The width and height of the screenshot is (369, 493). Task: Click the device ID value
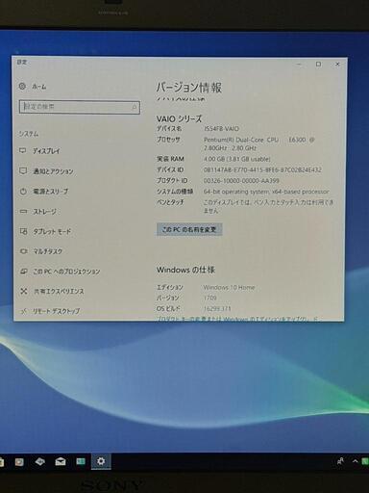point(262,169)
